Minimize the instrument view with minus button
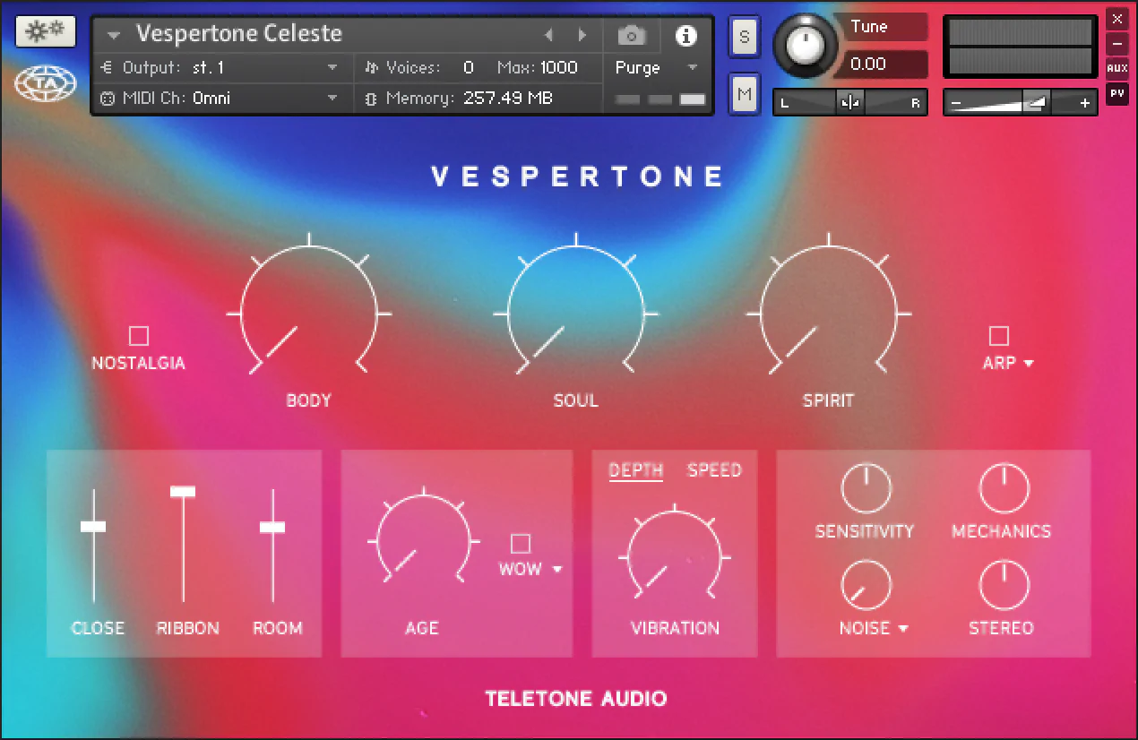The width and height of the screenshot is (1138, 740). [x=1116, y=43]
